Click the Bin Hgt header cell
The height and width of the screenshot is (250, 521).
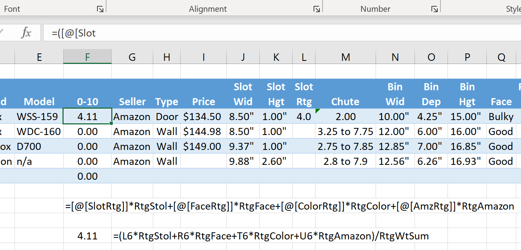(467, 94)
